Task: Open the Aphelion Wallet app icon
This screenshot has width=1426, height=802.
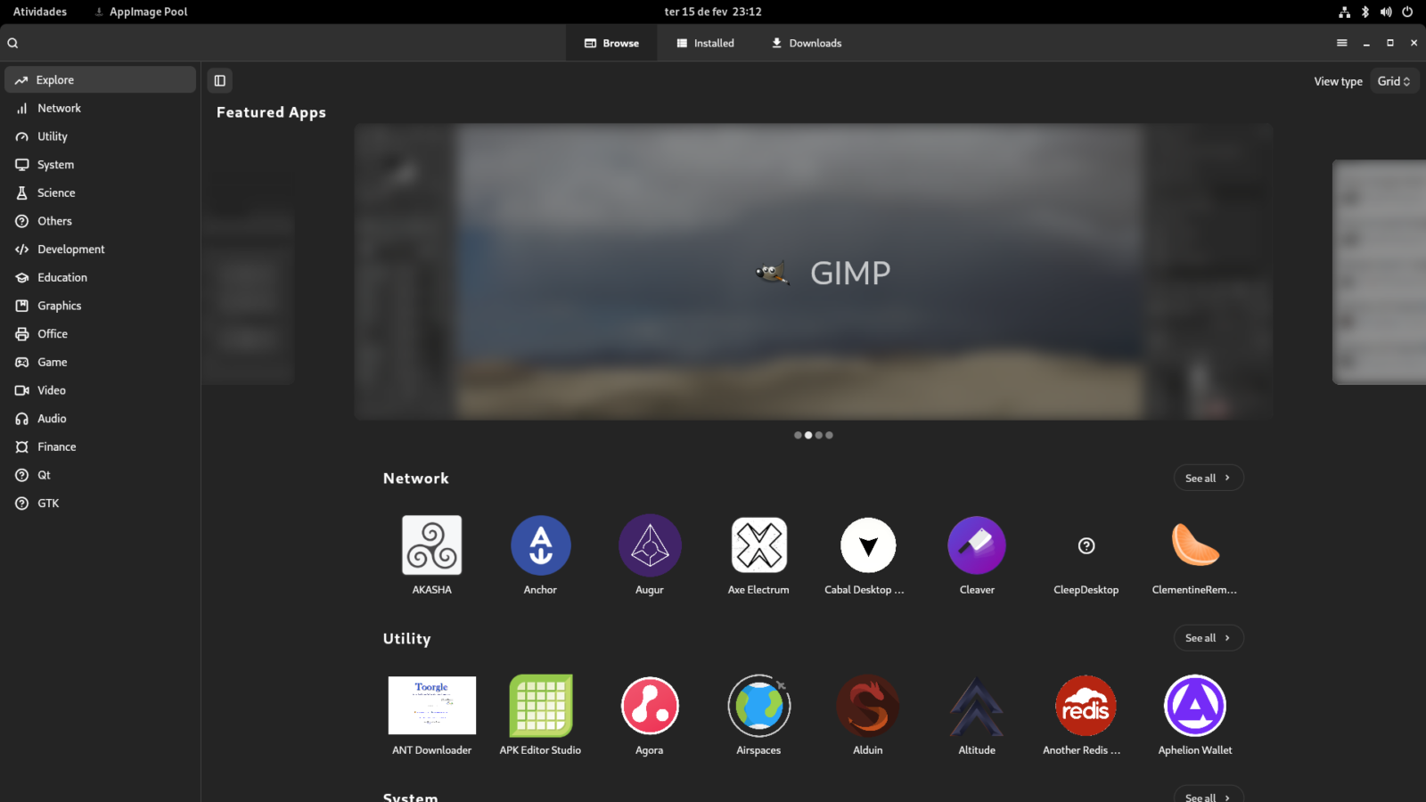Action: [x=1194, y=705]
